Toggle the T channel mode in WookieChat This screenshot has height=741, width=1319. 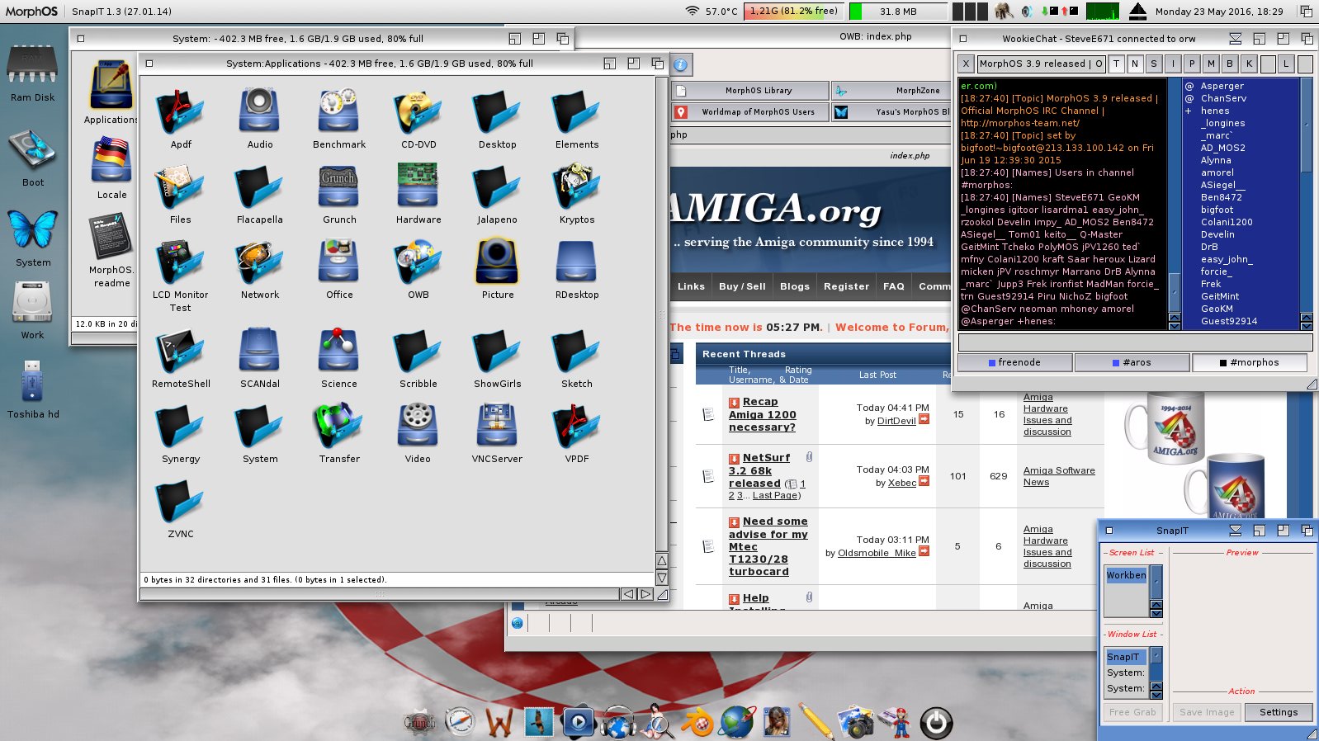1116,64
